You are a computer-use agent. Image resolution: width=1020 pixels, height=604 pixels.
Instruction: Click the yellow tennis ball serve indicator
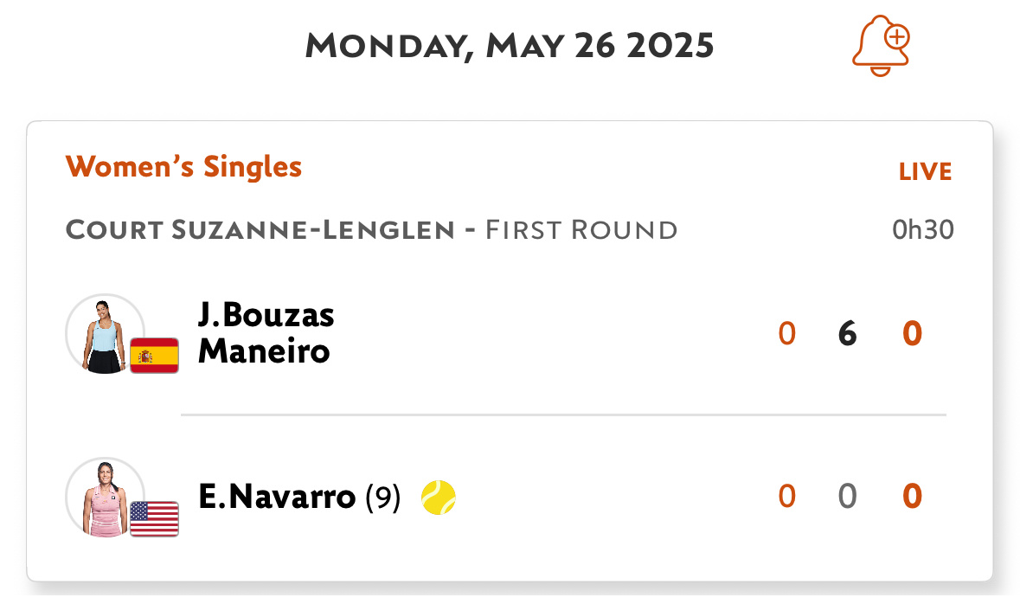[x=439, y=498]
